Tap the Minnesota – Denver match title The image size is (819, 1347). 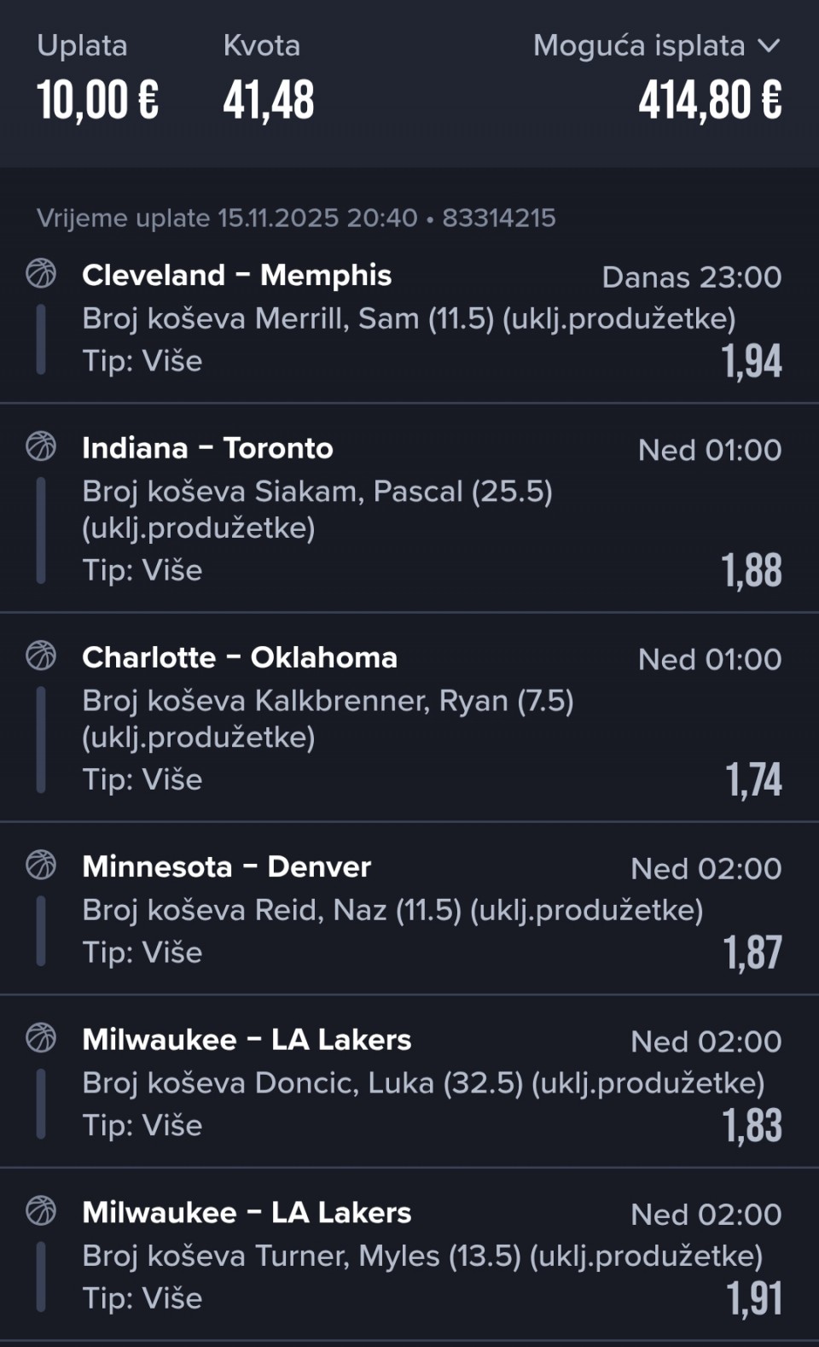click(226, 866)
